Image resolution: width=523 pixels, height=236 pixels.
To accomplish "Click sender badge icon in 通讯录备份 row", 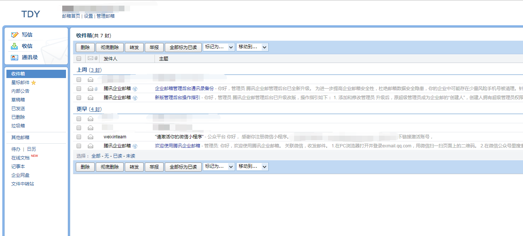I will [135, 89].
